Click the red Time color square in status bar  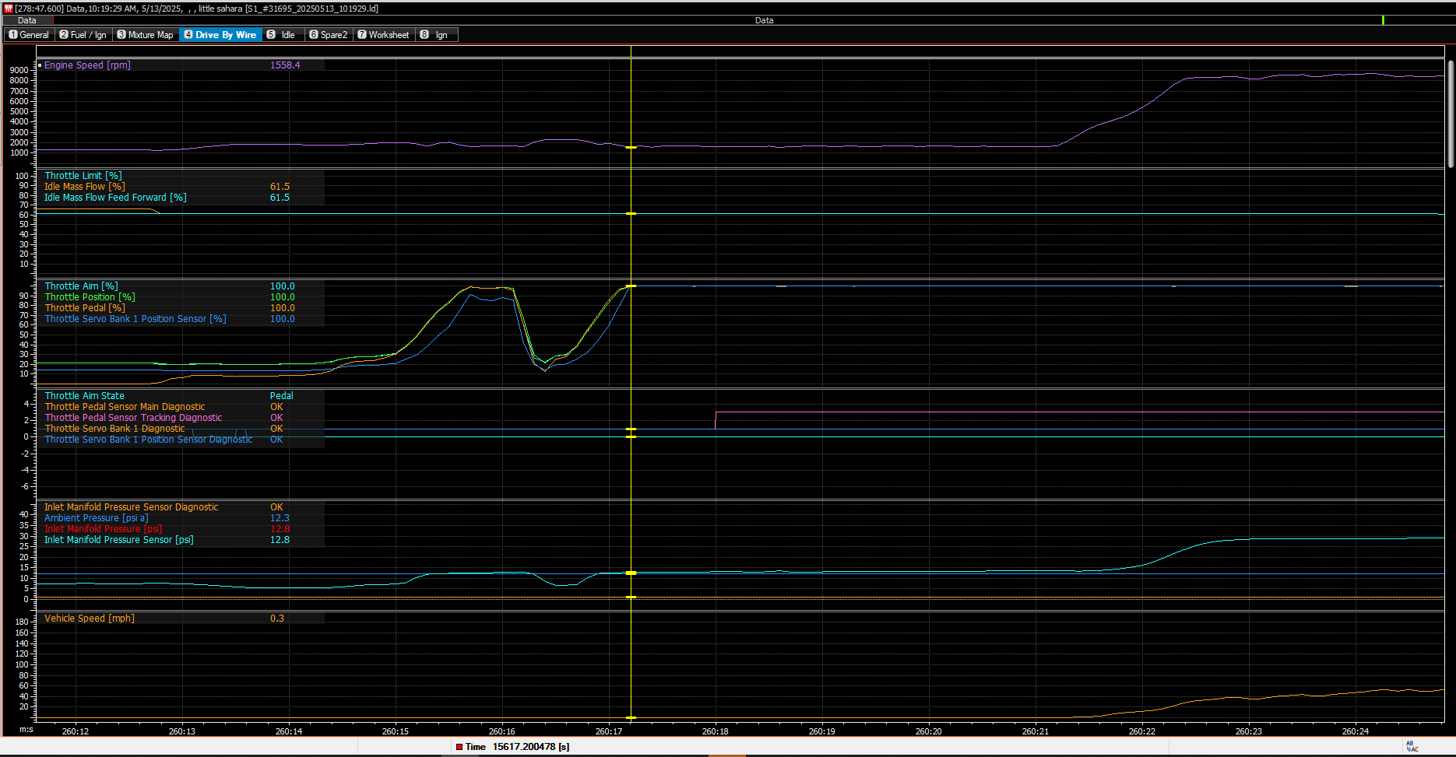point(459,746)
